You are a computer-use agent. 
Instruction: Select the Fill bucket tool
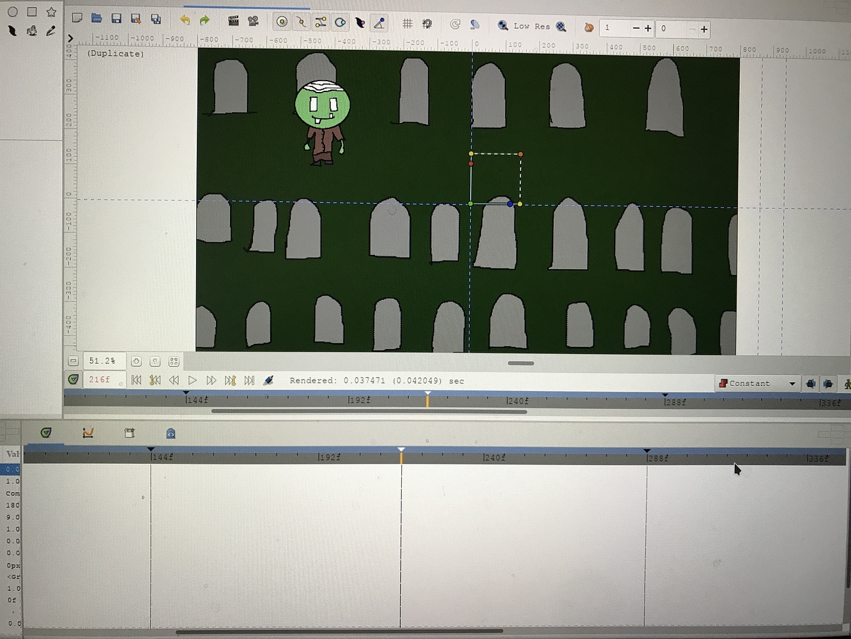click(32, 30)
